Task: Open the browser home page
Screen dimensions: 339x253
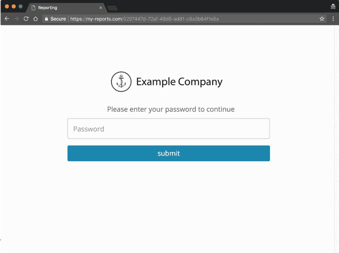Action: coord(36,19)
